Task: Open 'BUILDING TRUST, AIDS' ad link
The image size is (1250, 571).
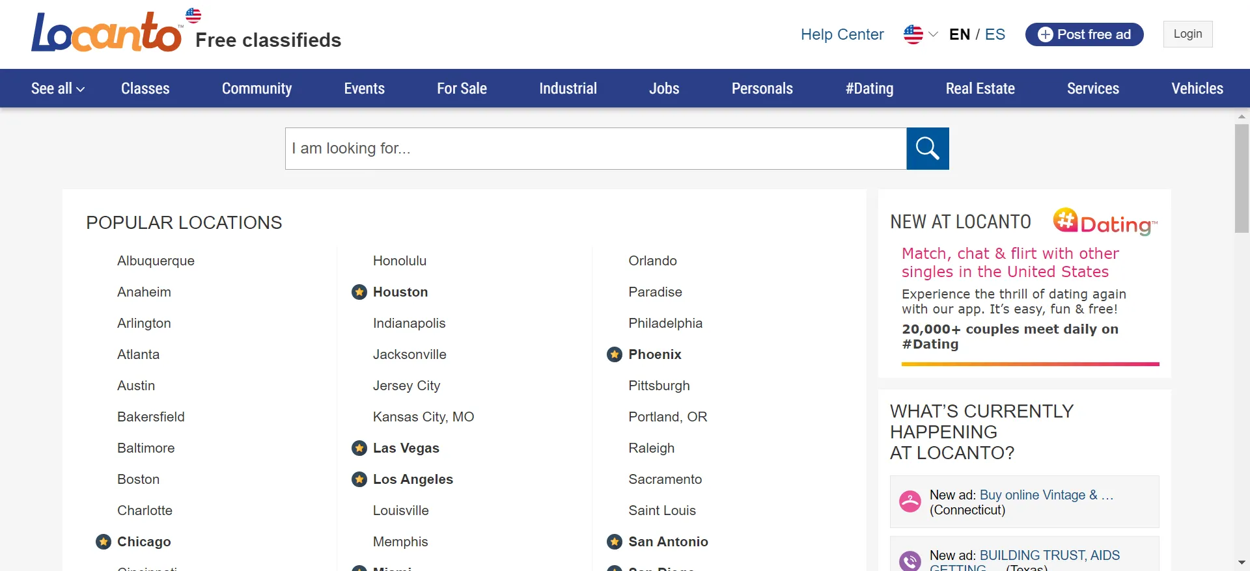Action: (x=1025, y=561)
